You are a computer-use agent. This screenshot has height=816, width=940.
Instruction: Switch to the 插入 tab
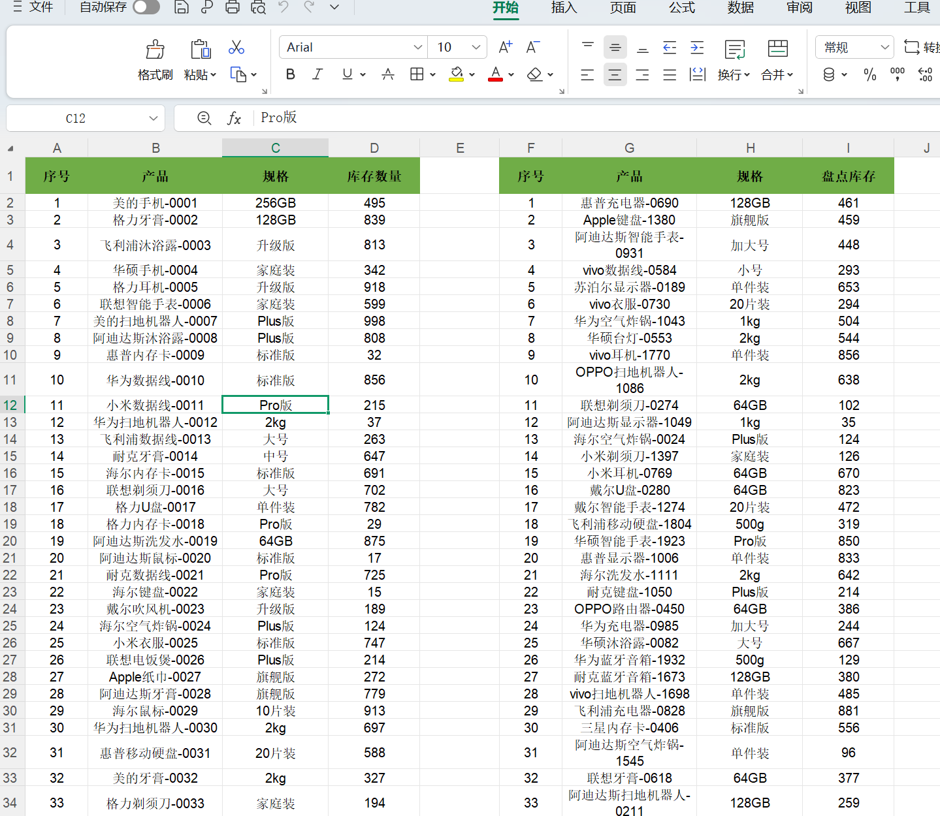(x=564, y=8)
